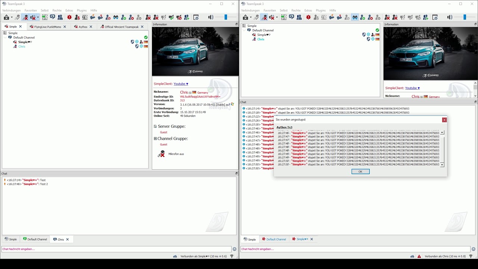Close the Simple server tab in left window

21,27
